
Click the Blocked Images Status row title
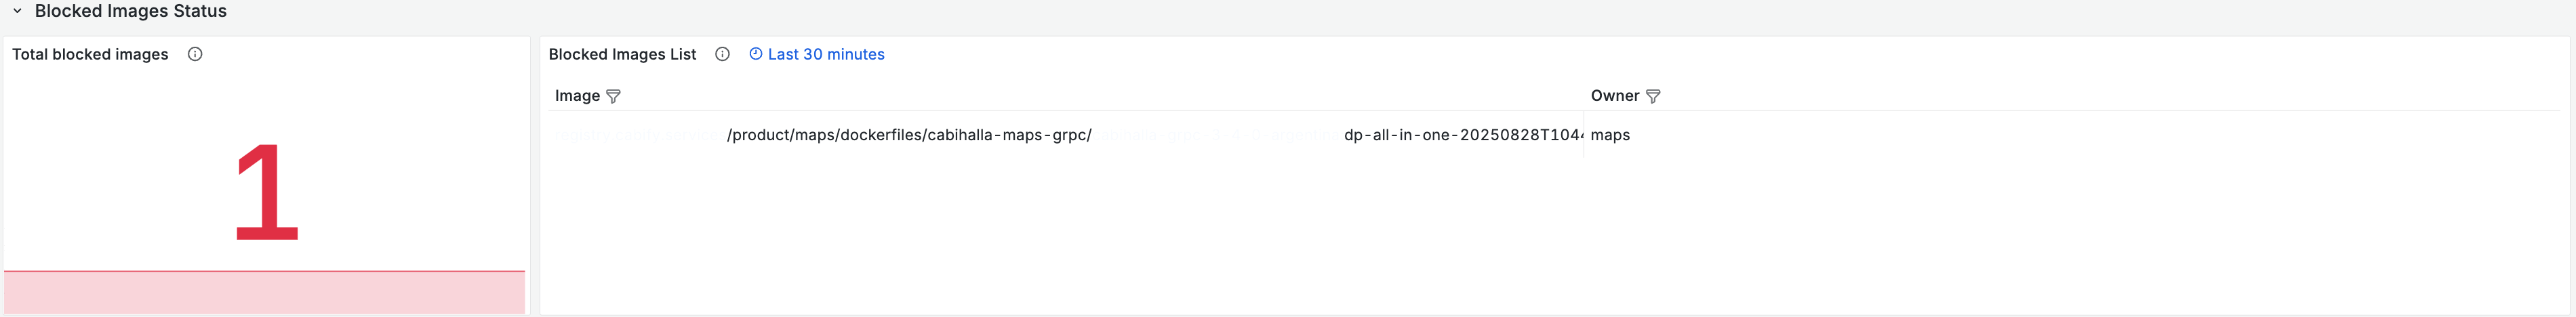click(130, 11)
